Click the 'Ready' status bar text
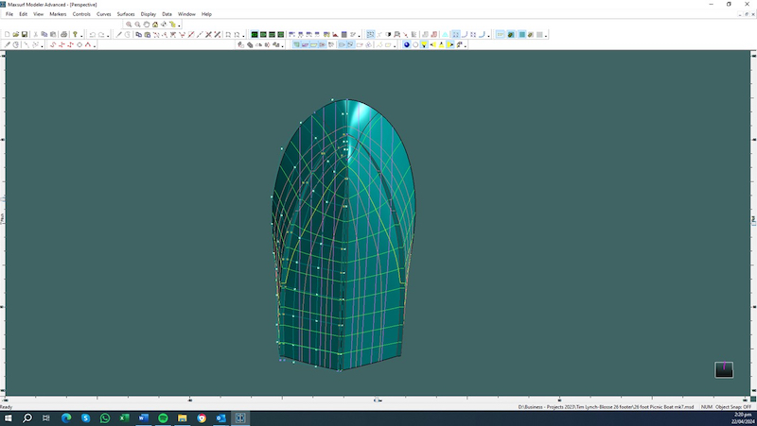The image size is (757, 426). (x=7, y=407)
